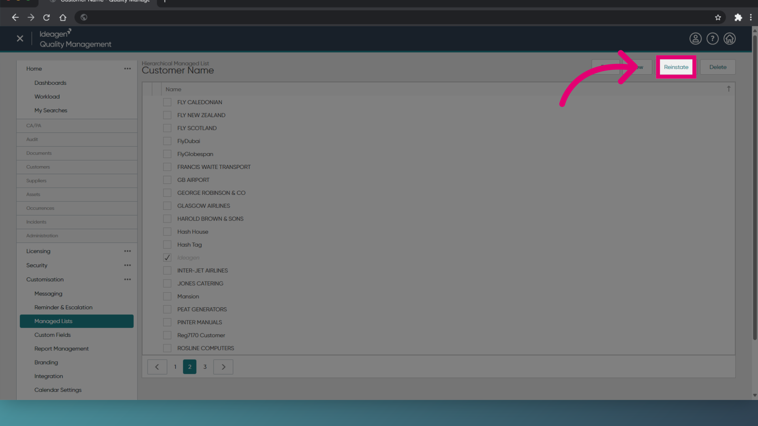Check the GLASGOW AIRLINES row box

click(167, 206)
